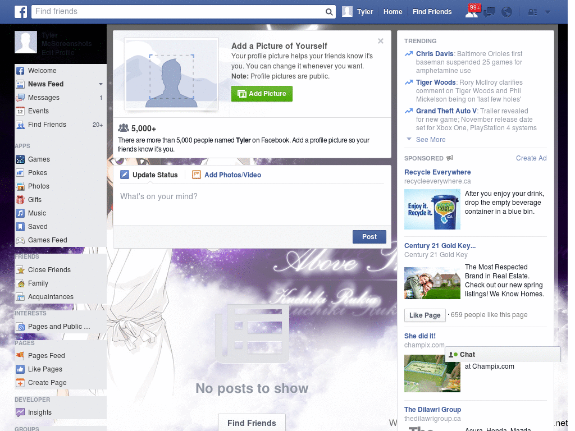Open Create Page in sidebar

pos(61,383)
